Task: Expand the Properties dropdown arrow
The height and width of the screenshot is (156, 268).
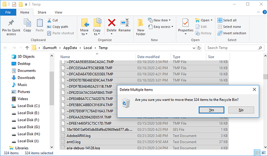Action: pos(186,34)
